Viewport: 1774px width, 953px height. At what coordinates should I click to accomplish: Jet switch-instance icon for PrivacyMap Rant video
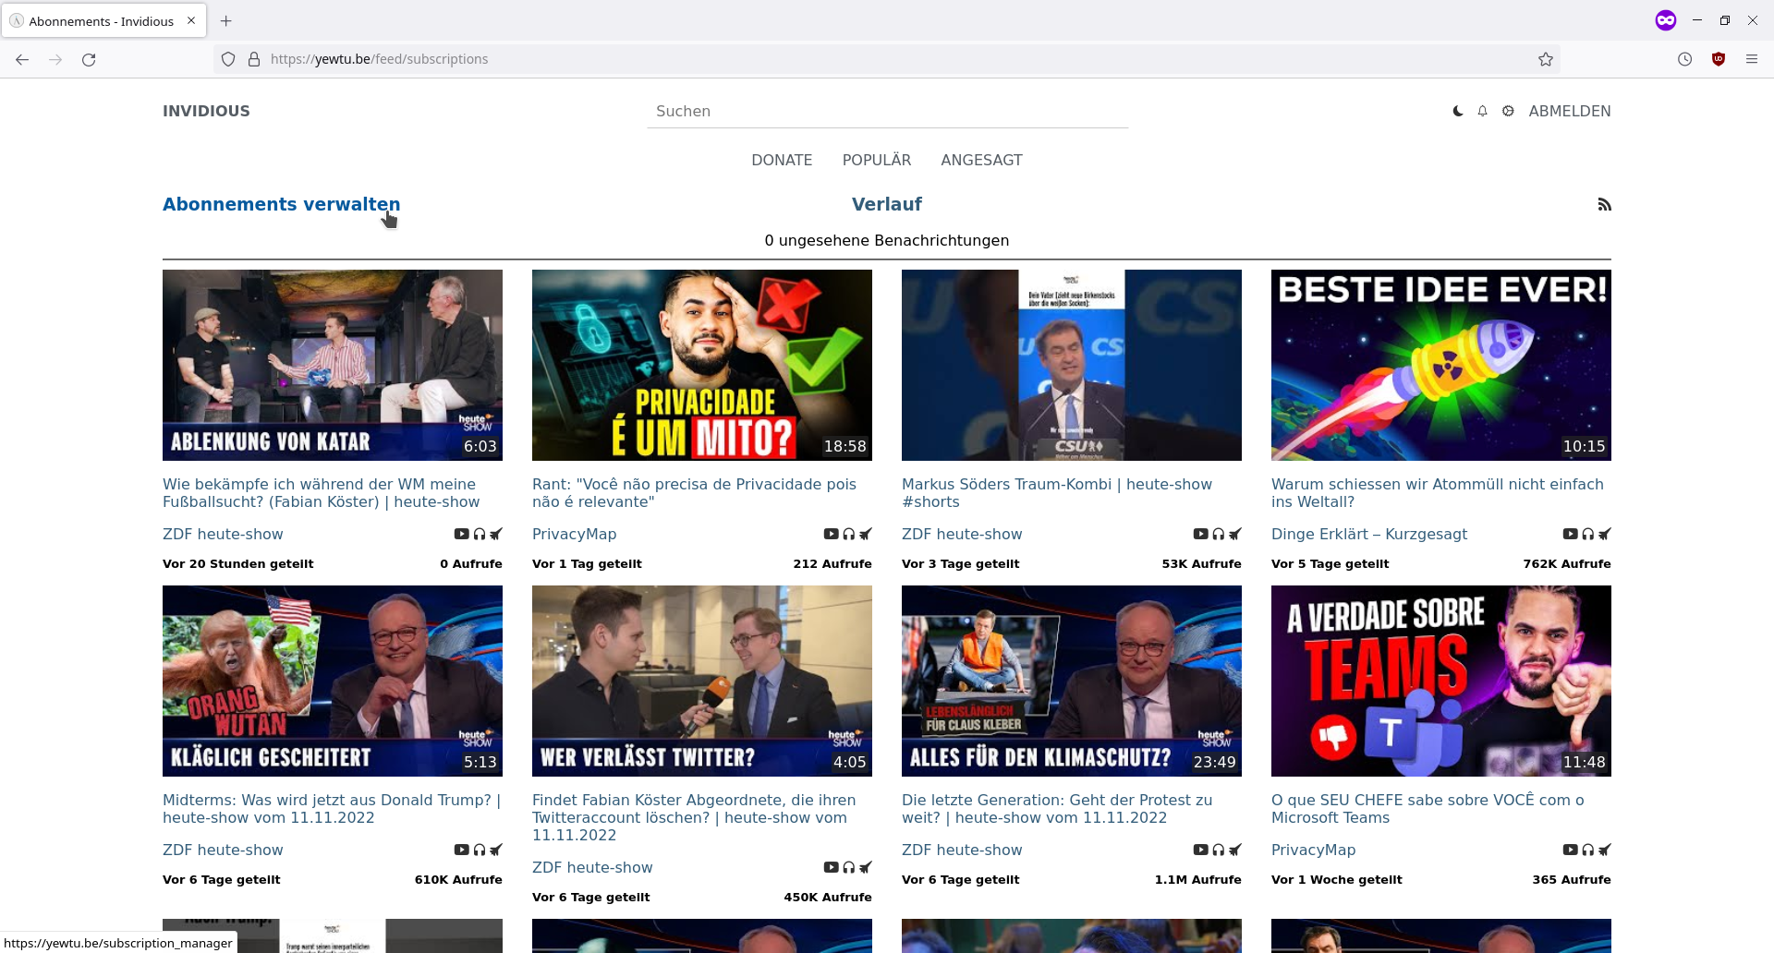tap(866, 534)
